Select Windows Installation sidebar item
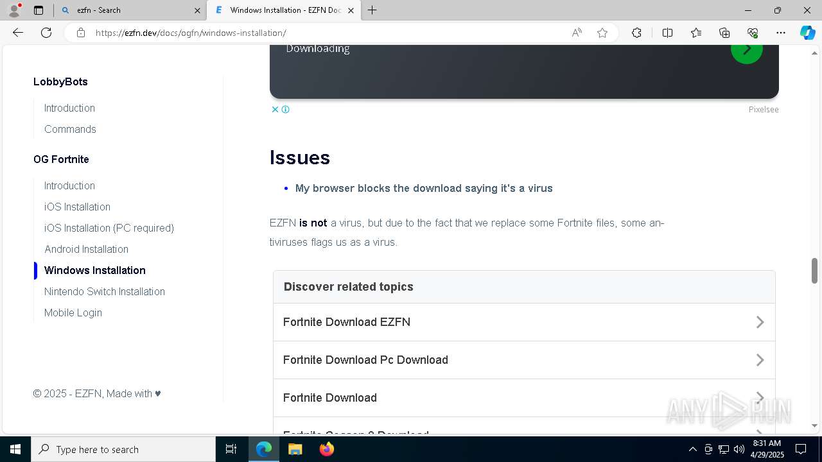The height and width of the screenshot is (462, 822). pos(95,270)
